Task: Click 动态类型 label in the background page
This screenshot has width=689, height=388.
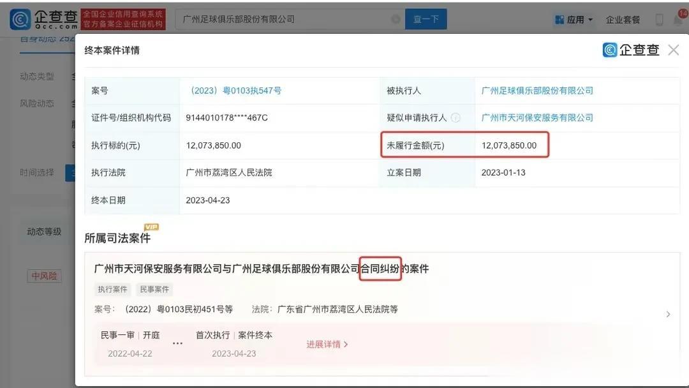Action: tap(37, 77)
